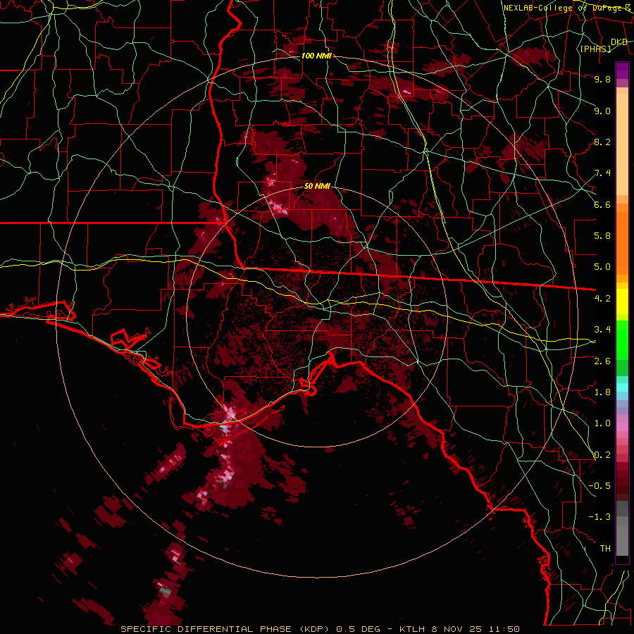
Task: Click the 100 NMI range ring label
Action: coord(316,56)
